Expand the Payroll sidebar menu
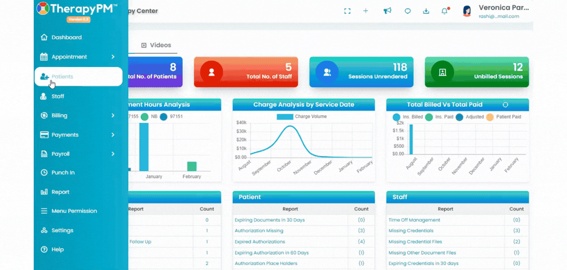Viewport: 567px width, 270px height. pos(78,154)
